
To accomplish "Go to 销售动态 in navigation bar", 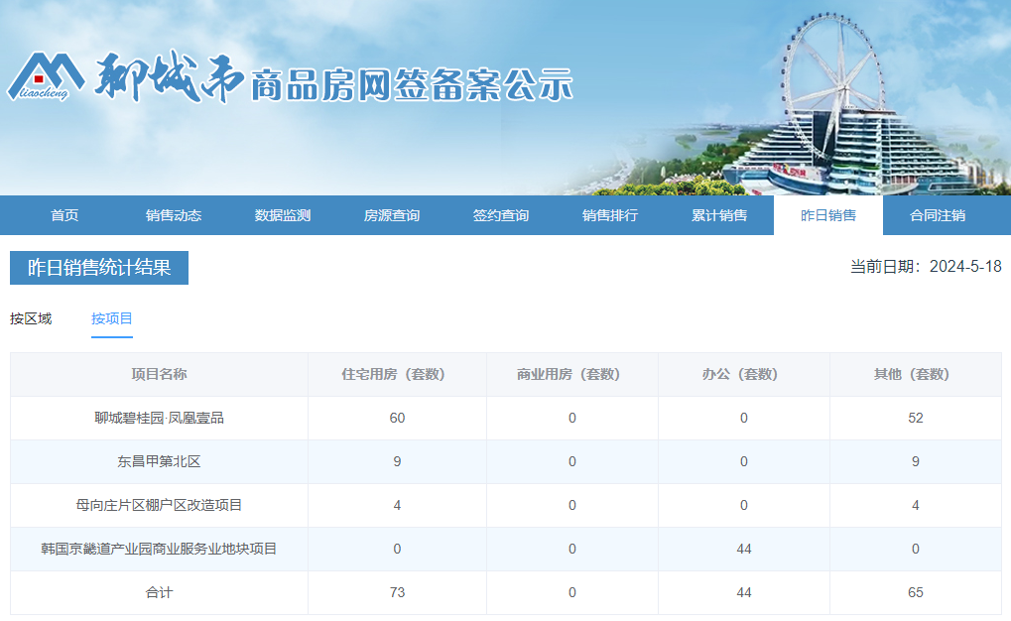I will [x=174, y=215].
